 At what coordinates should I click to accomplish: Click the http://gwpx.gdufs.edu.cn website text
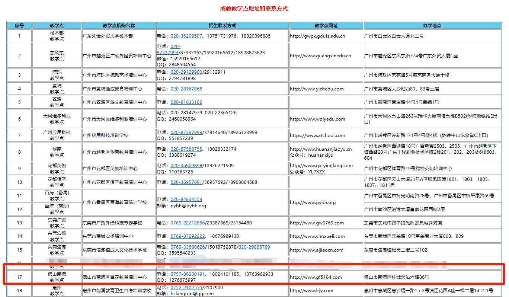[x=317, y=36]
